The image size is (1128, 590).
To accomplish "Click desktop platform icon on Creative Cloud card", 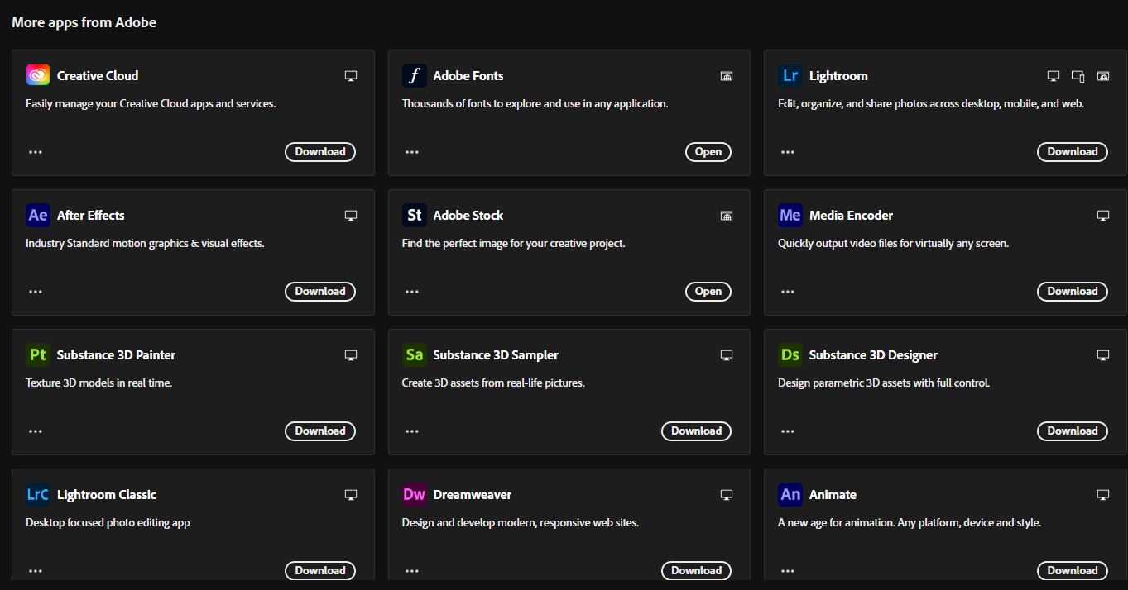I will click(x=351, y=76).
